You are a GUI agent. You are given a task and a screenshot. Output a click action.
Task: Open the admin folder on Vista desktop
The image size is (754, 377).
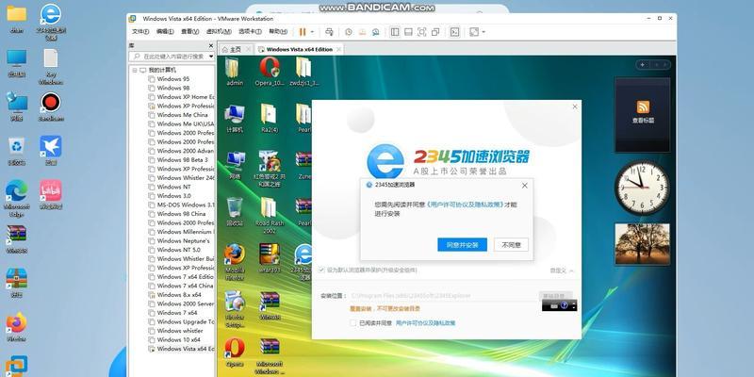235,72
